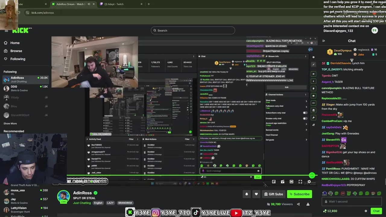Open ZeusOlympus in the gift leaderboard
Image resolution: width=386 pixels, height=217 pixels.
point(340,52)
